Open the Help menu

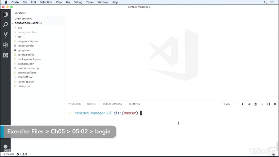[115, 2]
